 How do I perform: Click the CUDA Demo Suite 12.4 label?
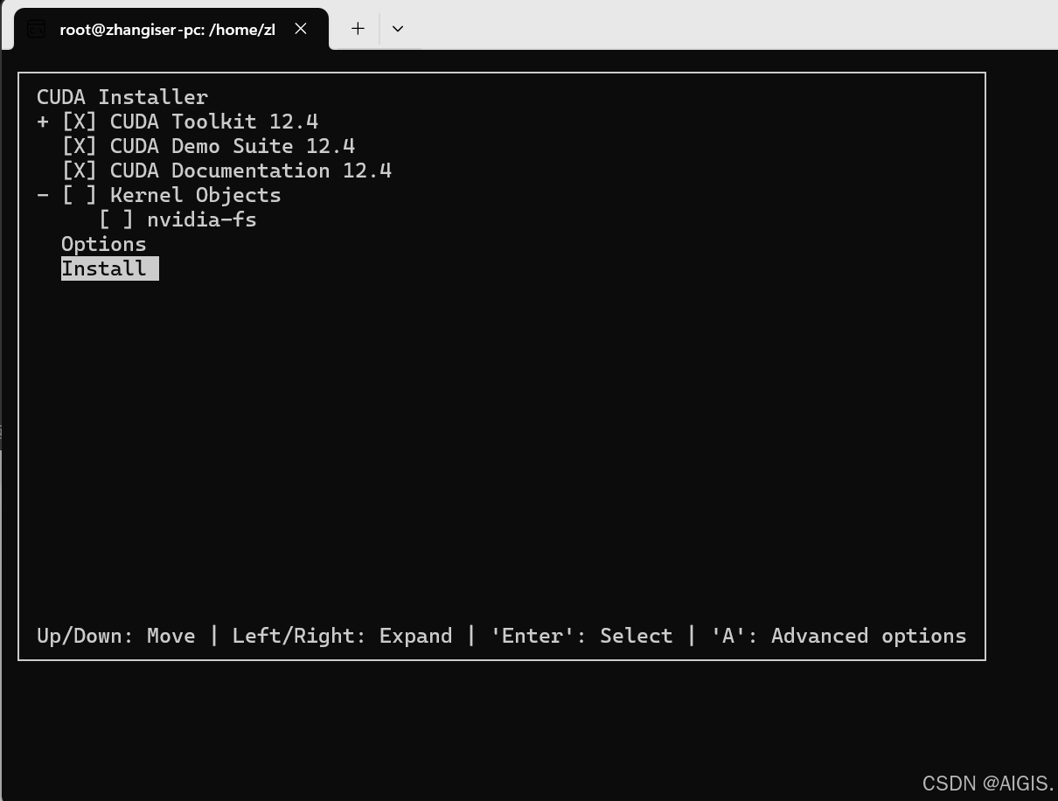[x=233, y=146]
